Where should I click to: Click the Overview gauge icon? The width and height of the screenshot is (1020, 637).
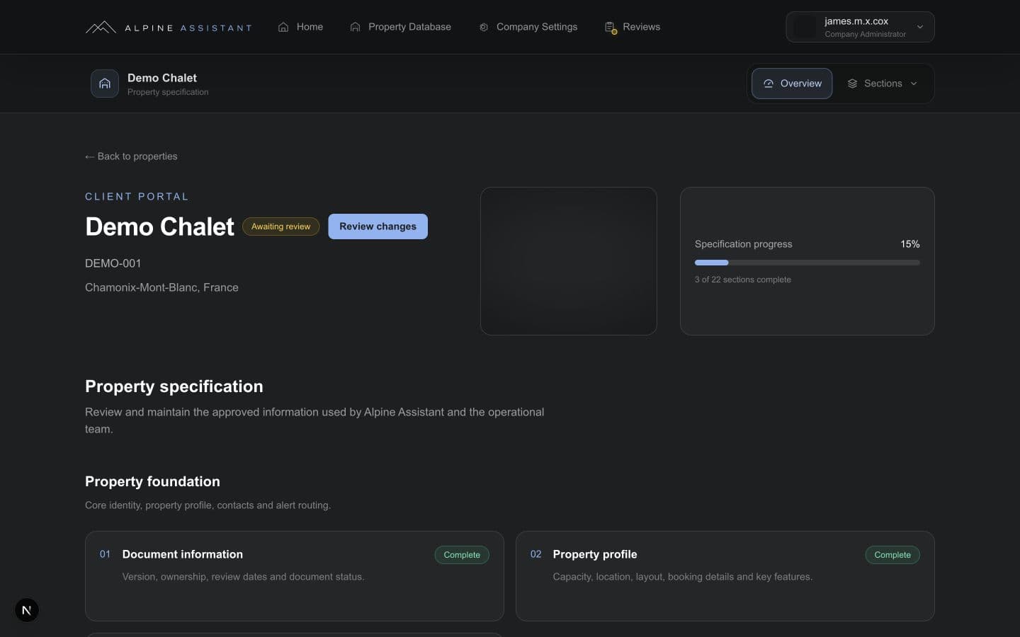click(769, 84)
